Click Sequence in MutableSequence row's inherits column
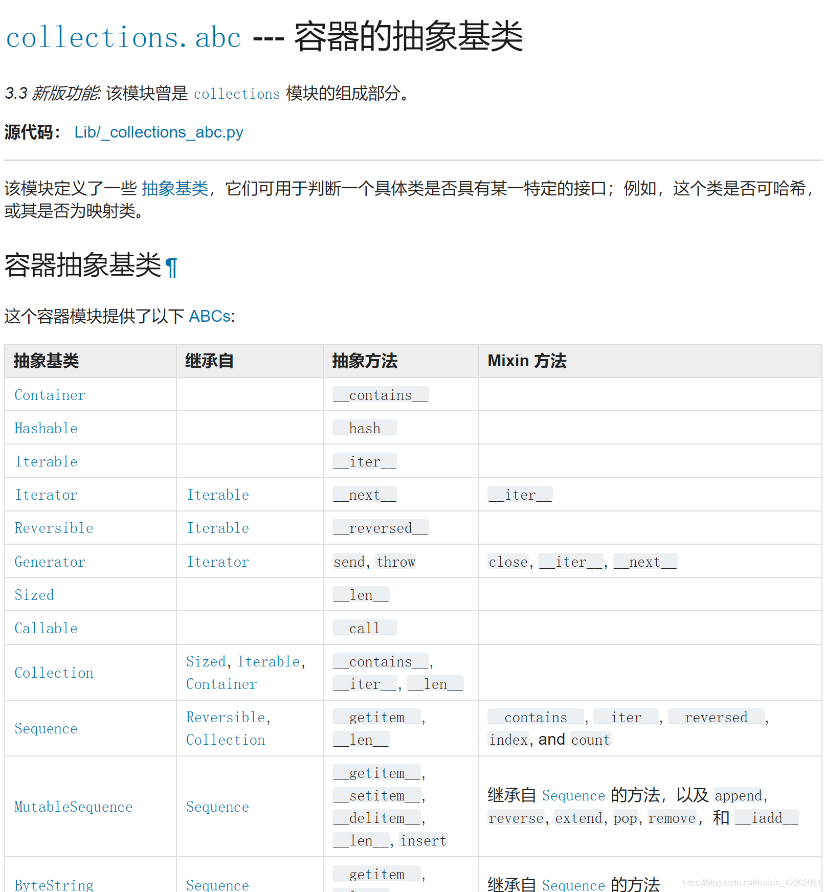The height and width of the screenshot is (892, 825). [218, 807]
